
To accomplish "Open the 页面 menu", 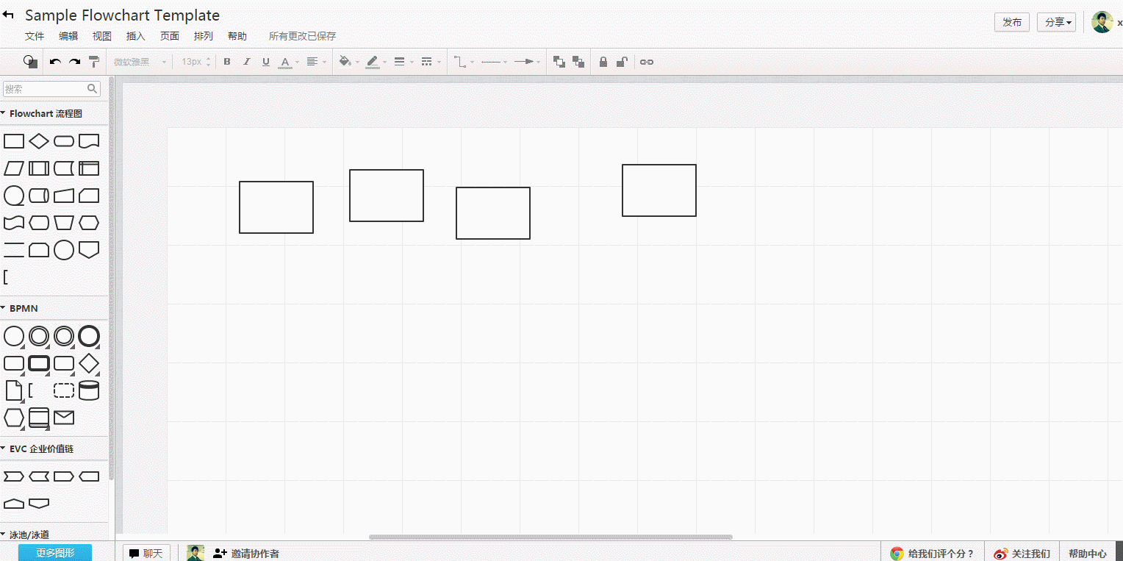I will click(x=170, y=36).
